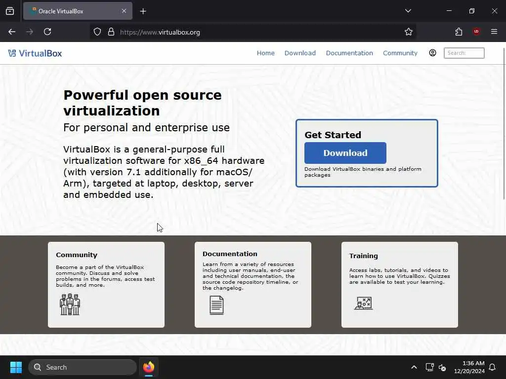Click the VirtualBox logo in the header

pos(35,53)
